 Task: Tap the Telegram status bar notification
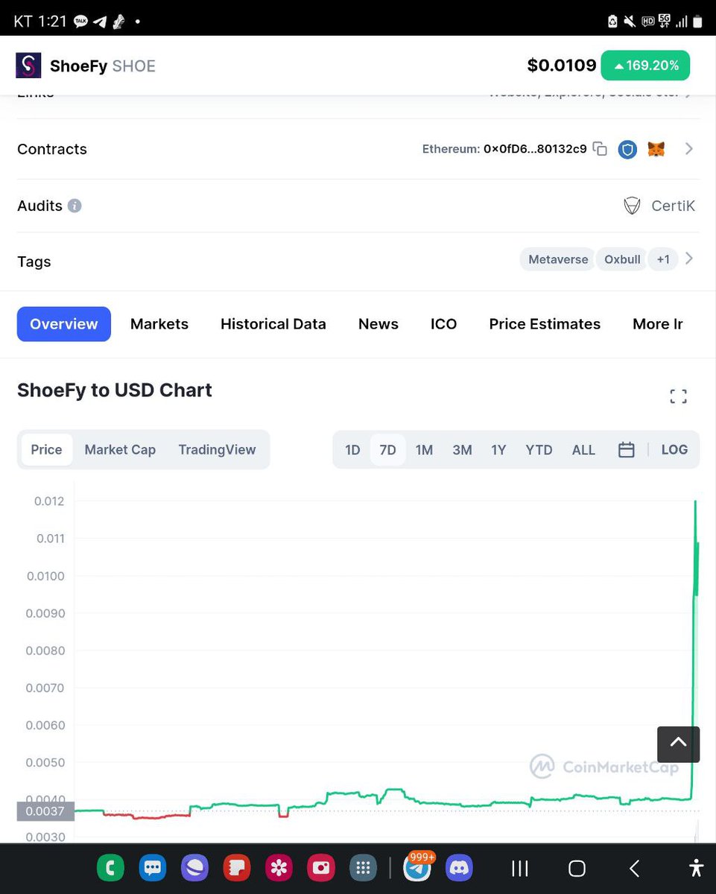pos(100,22)
